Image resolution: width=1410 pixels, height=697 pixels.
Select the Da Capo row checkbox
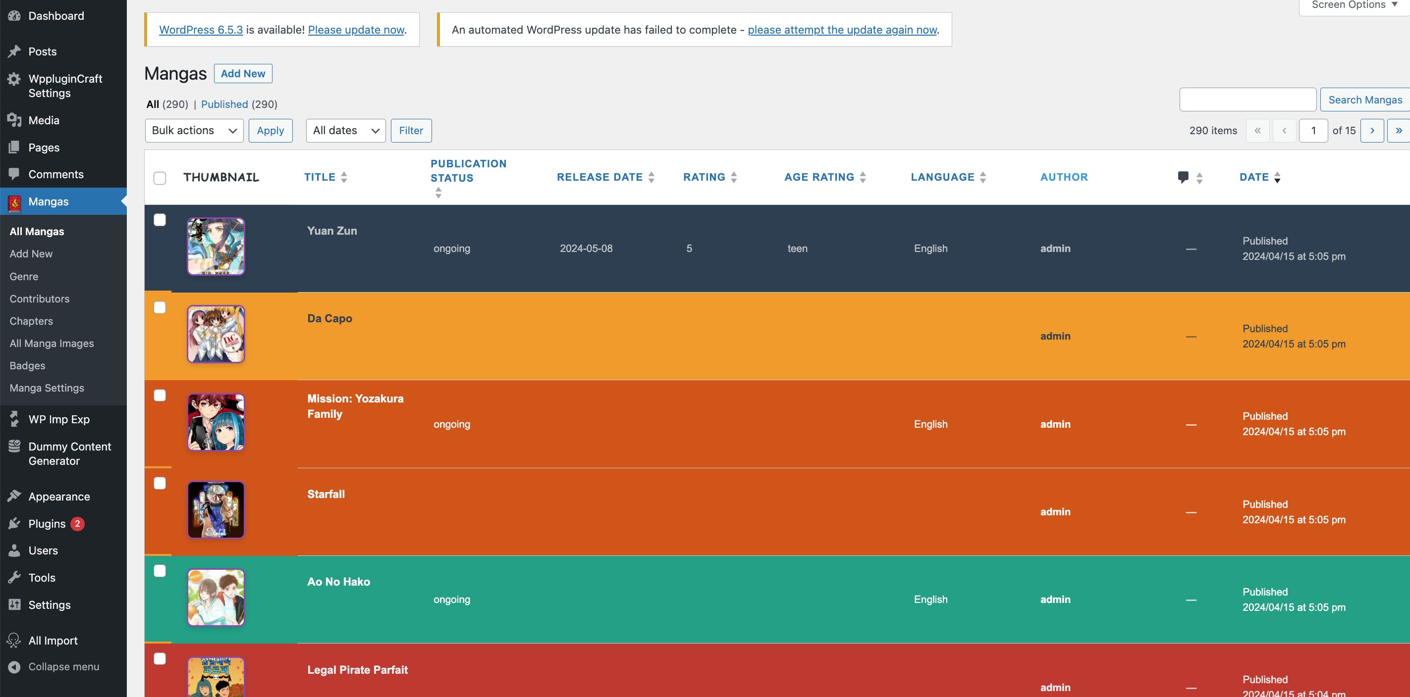(x=160, y=307)
